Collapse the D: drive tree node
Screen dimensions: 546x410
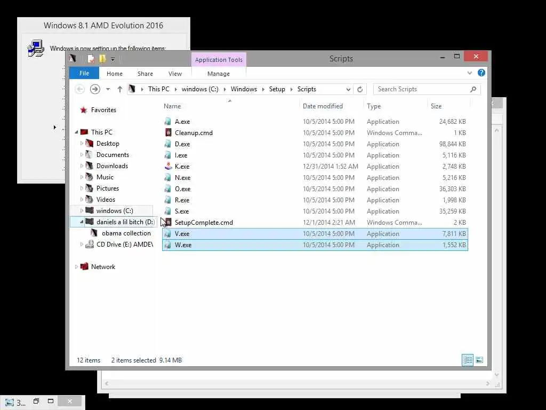(x=82, y=222)
